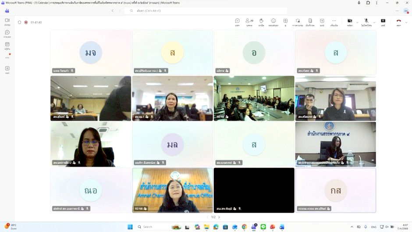Open the meeting chat panel
This screenshot has width=412, height=232.
click(x=237, y=22)
